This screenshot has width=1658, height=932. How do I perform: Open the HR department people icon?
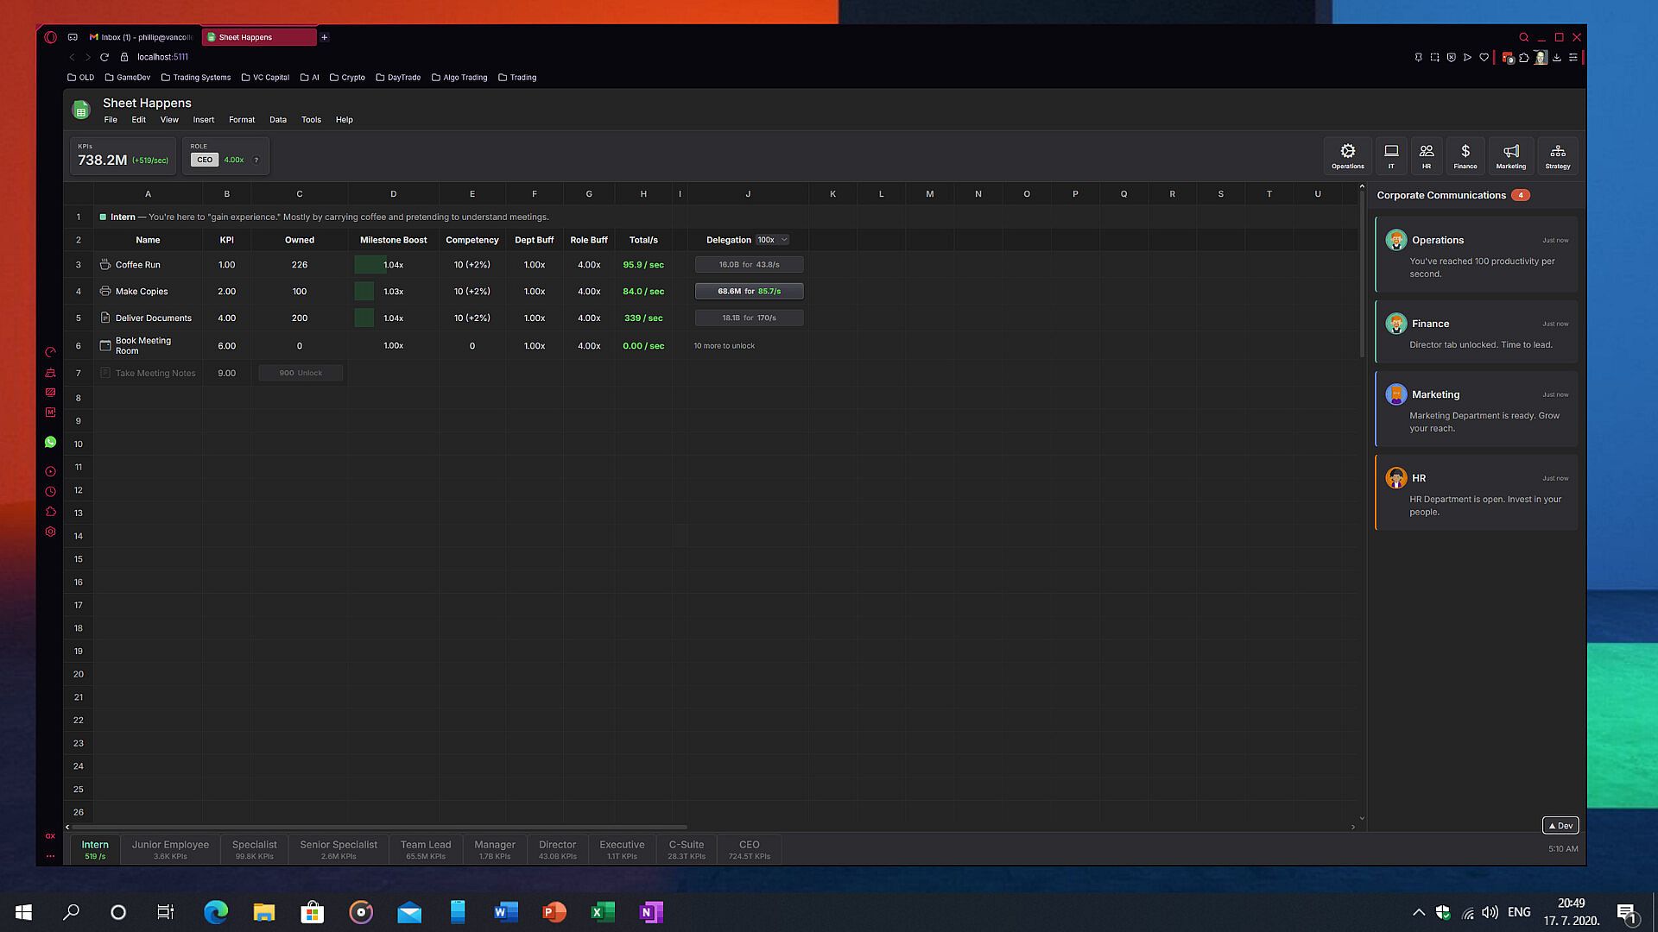coord(1427,155)
